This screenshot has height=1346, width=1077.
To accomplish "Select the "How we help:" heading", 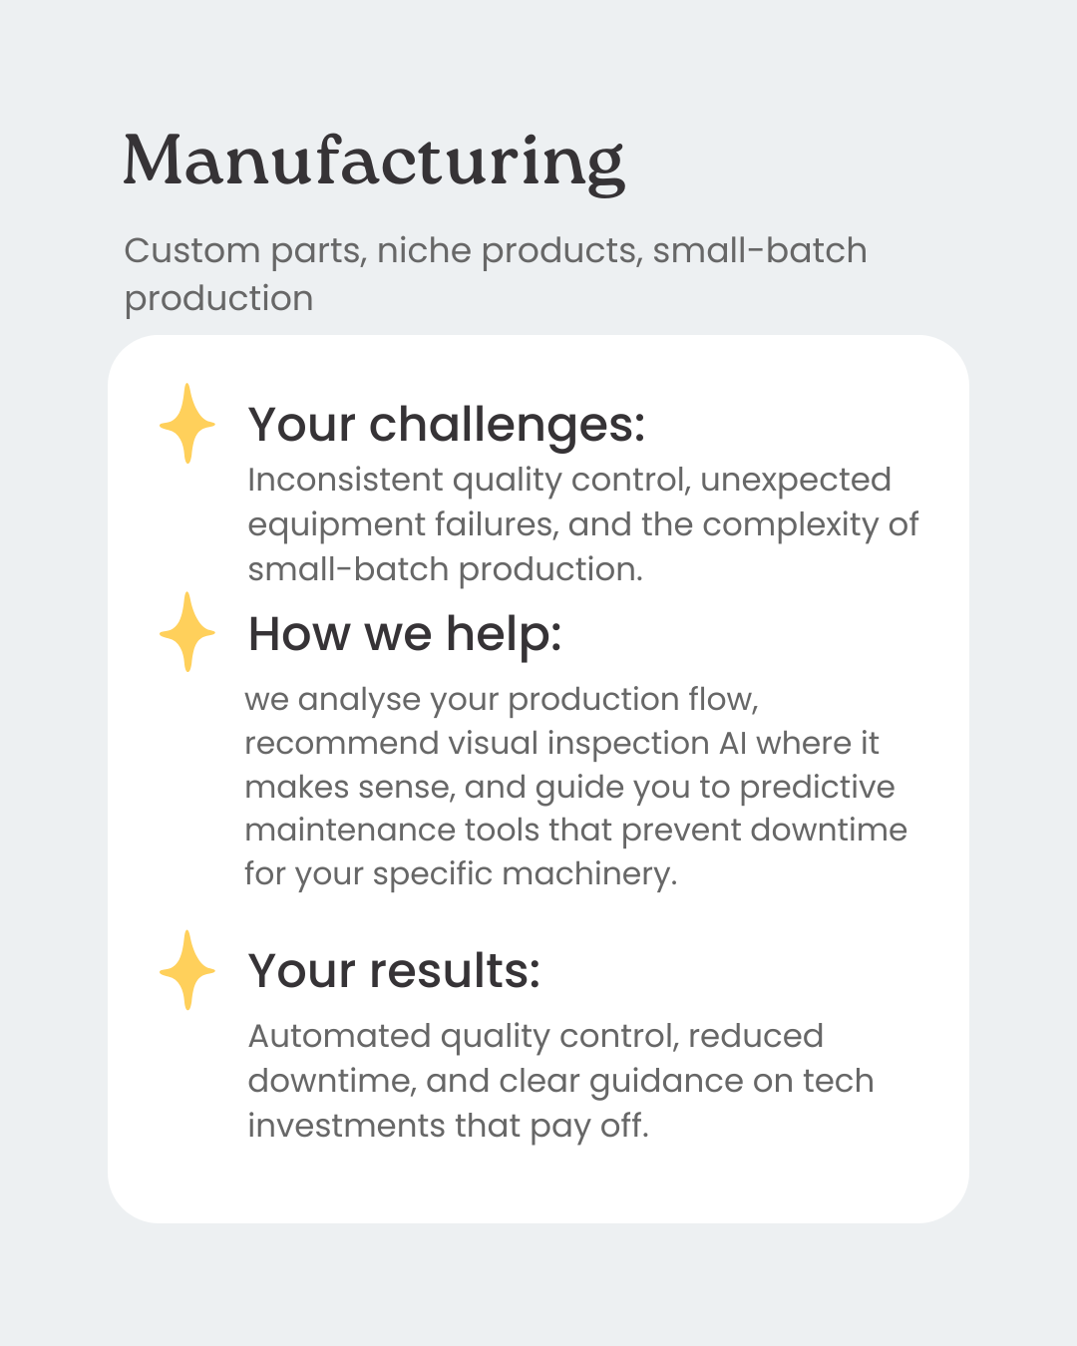I will pos(405,634).
